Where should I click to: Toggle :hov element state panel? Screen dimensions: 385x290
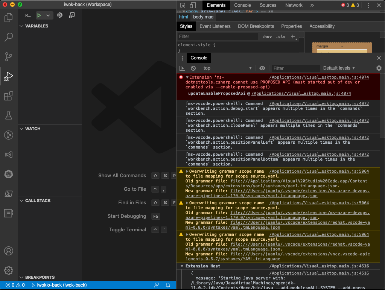click(x=267, y=36)
